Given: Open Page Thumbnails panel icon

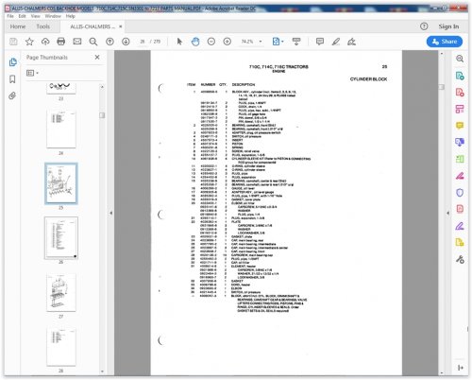Looking at the screenshot, I should (x=12, y=62).
